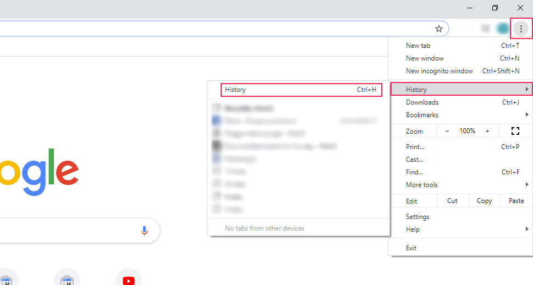Screen dimensions: 533x285
Task: Increase zoom with the plus button
Action: point(487,131)
